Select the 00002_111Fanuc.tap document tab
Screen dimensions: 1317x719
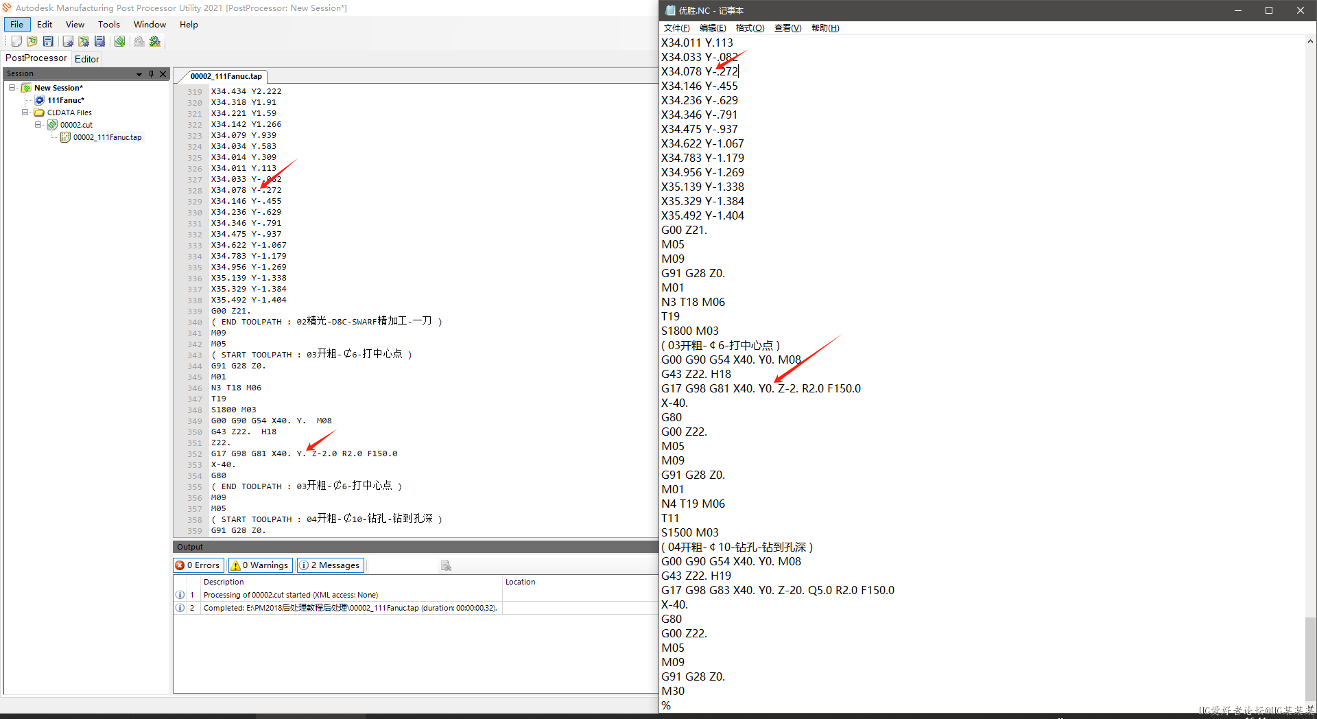point(226,76)
